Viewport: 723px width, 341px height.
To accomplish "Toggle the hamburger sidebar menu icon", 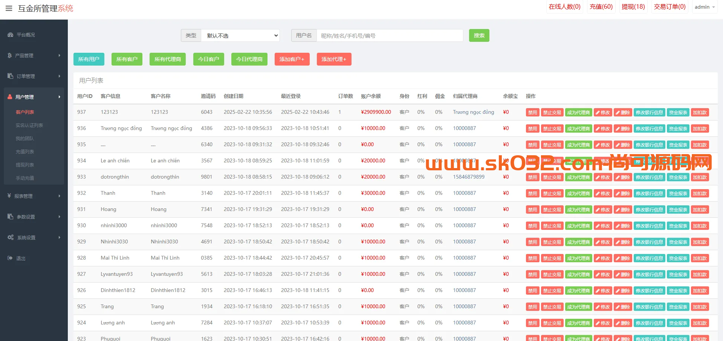I will [9, 8].
